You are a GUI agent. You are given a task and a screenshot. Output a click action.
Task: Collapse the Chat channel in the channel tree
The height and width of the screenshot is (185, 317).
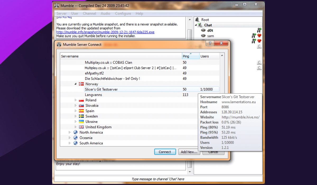click(196, 25)
